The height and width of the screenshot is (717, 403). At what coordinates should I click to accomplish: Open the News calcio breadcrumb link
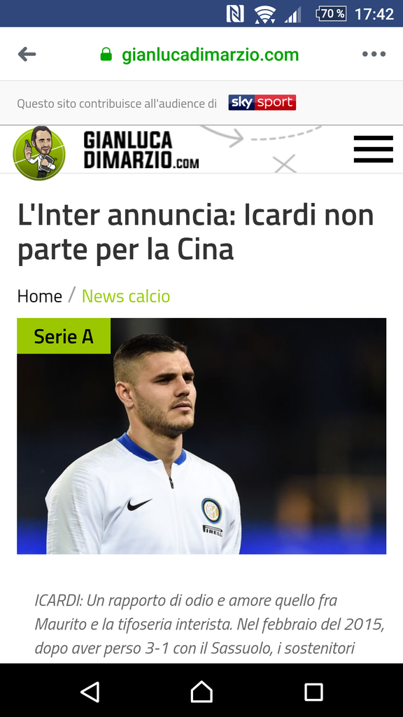coord(126,296)
